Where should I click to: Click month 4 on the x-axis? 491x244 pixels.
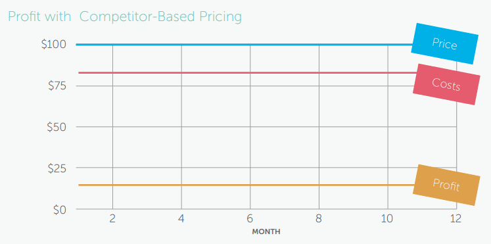(x=181, y=218)
